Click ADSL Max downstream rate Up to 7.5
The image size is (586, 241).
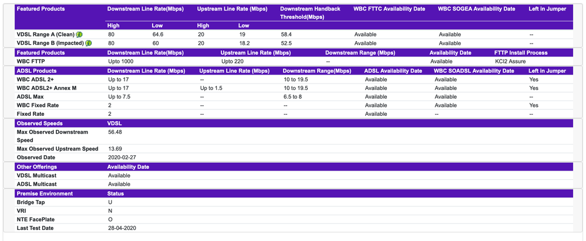tap(119, 96)
